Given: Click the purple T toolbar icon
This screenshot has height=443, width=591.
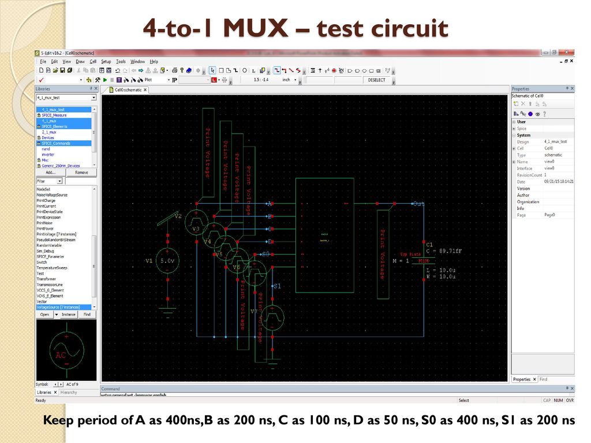Looking at the screenshot, I should point(119,80).
